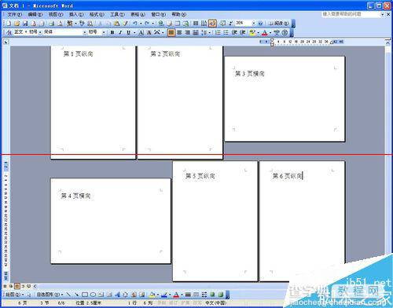
Task: Save the document using the disk icon
Action: [x=25, y=24]
